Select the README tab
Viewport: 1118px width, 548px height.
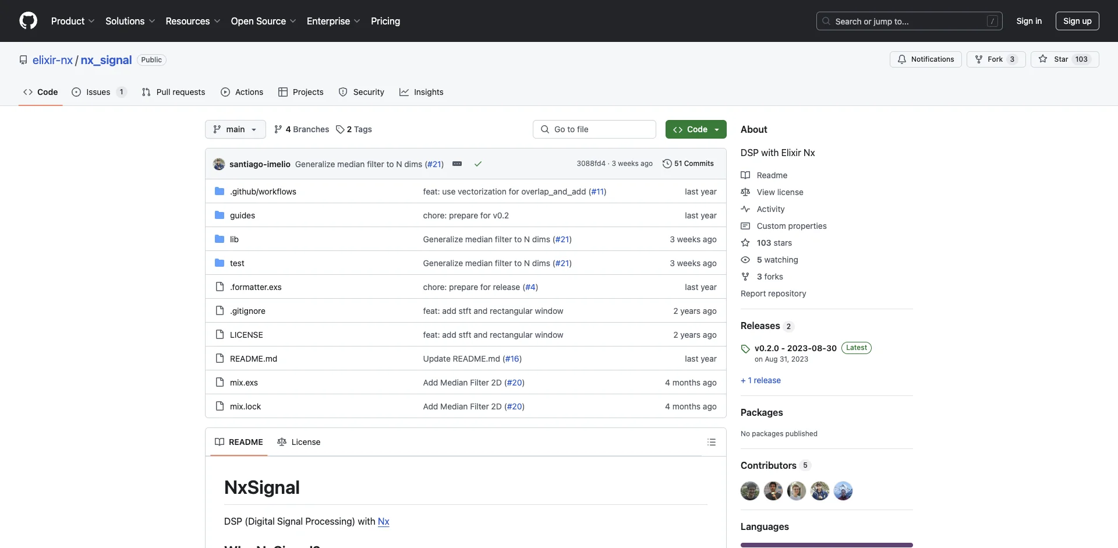(239, 442)
